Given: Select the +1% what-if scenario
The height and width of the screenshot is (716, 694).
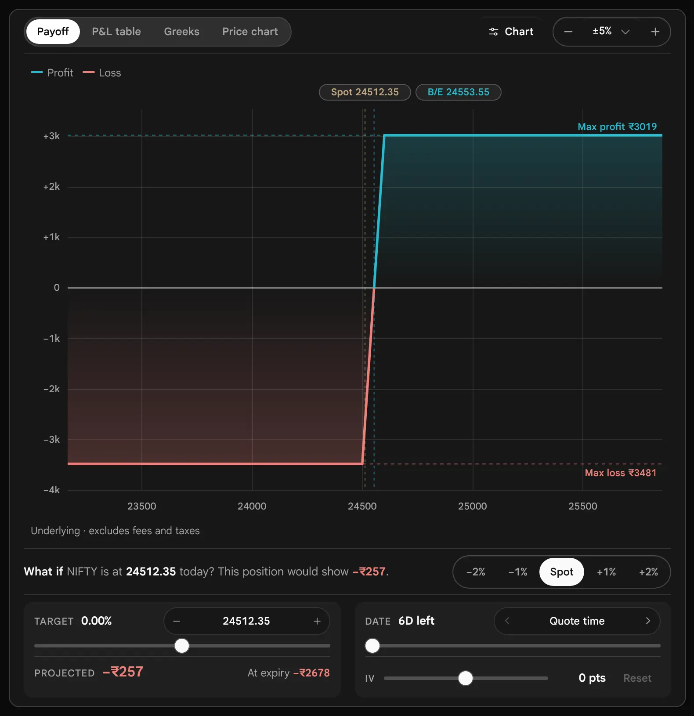Looking at the screenshot, I should (606, 572).
